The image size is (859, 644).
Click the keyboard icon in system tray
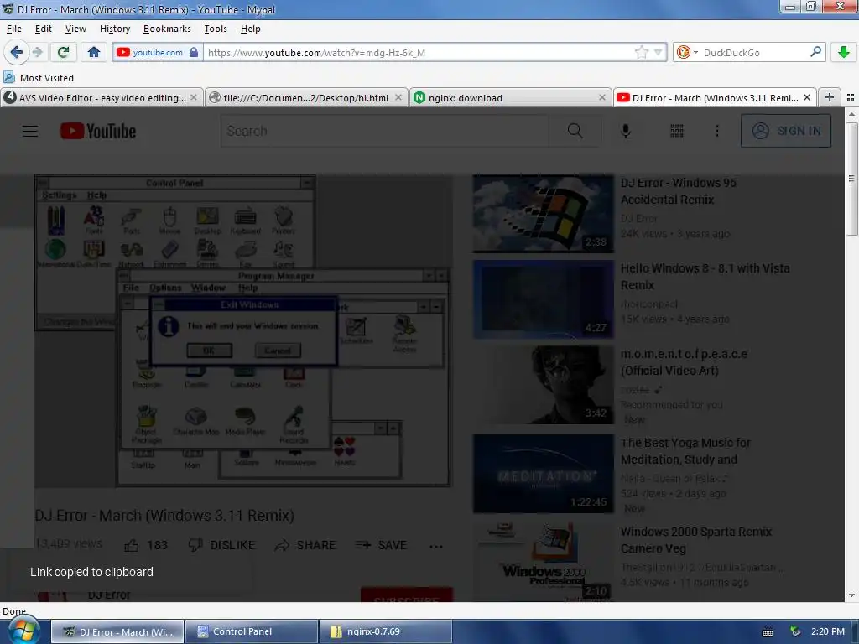(768, 632)
